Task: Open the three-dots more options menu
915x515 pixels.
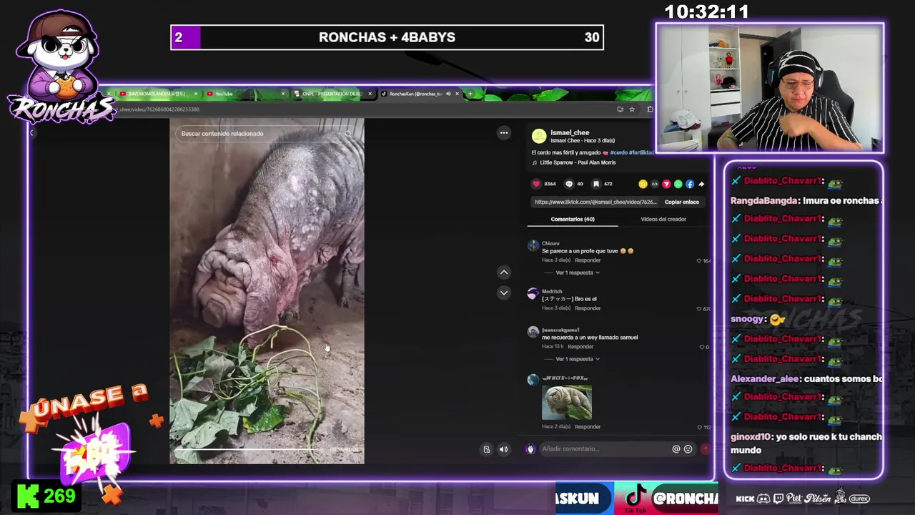Action: pyautogui.click(x=504, y=132)
